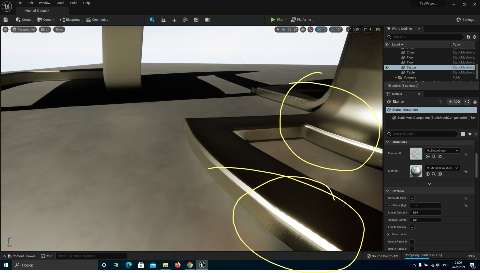Choose the viewport select object tool
Viewport: 480px width, 273px height.
(x=277, y=29)
